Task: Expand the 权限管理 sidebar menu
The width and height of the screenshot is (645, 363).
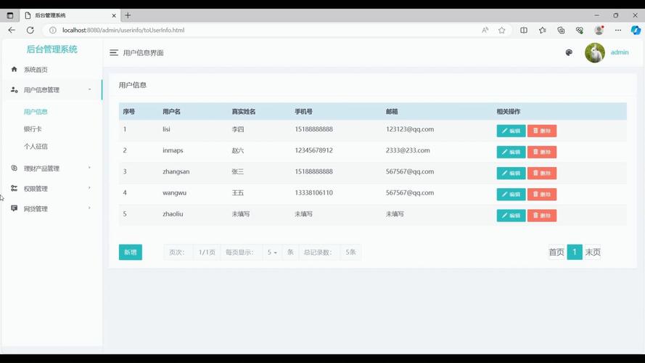Action: [x=51, y=189]
